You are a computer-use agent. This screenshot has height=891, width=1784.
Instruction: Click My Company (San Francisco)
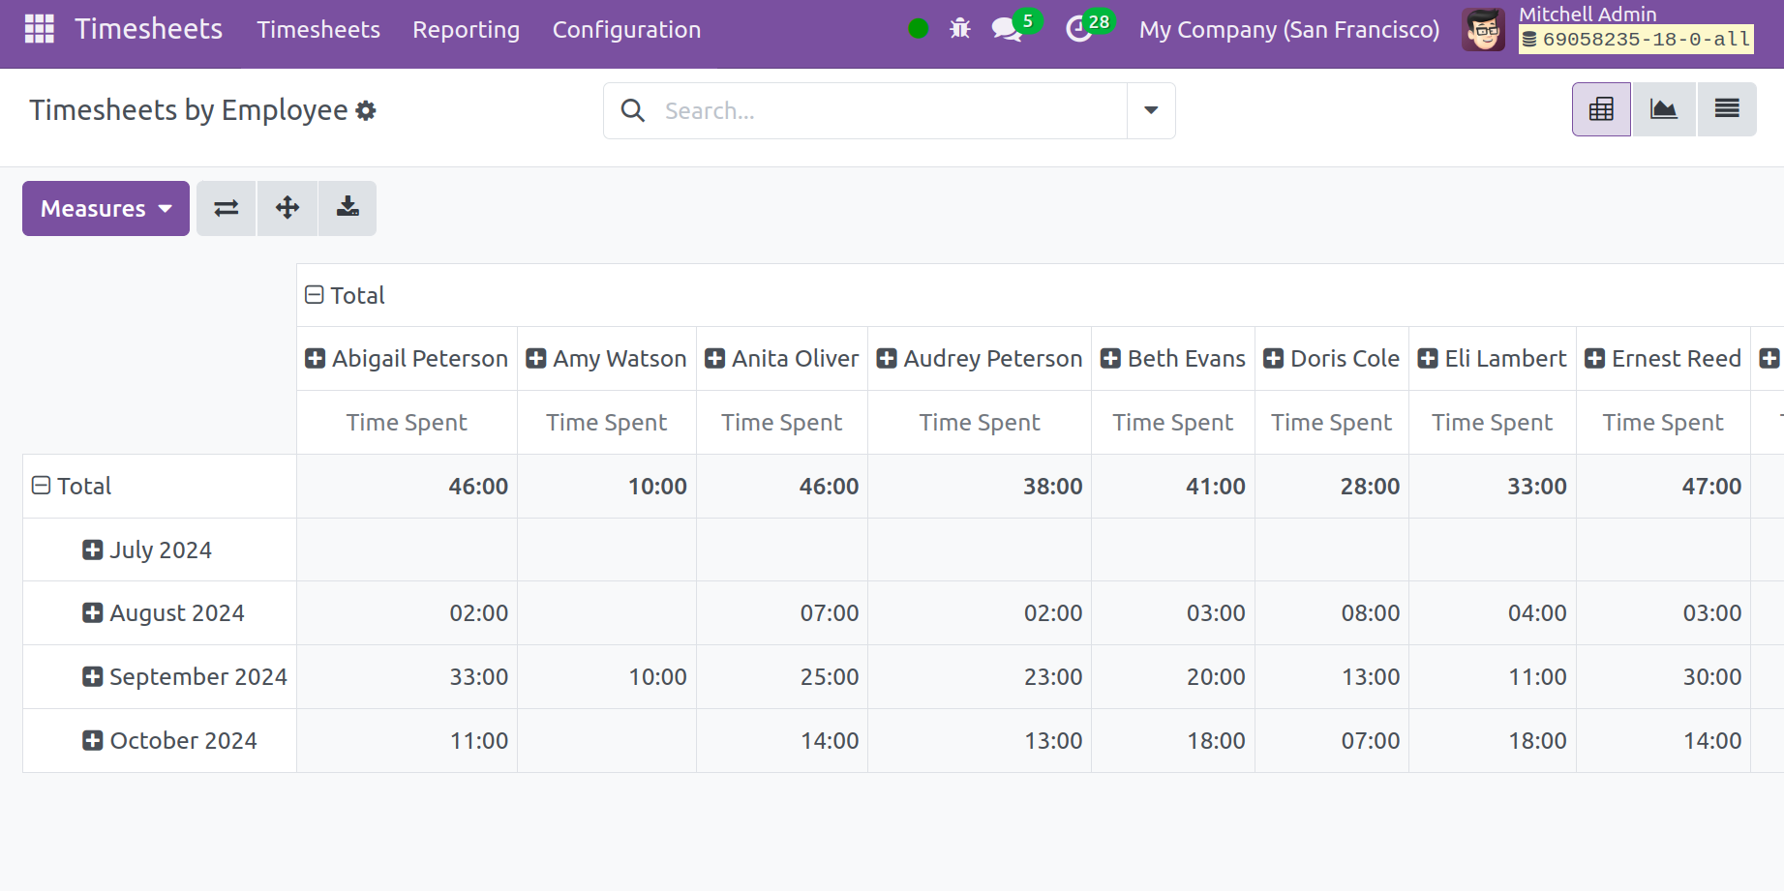1288,30
